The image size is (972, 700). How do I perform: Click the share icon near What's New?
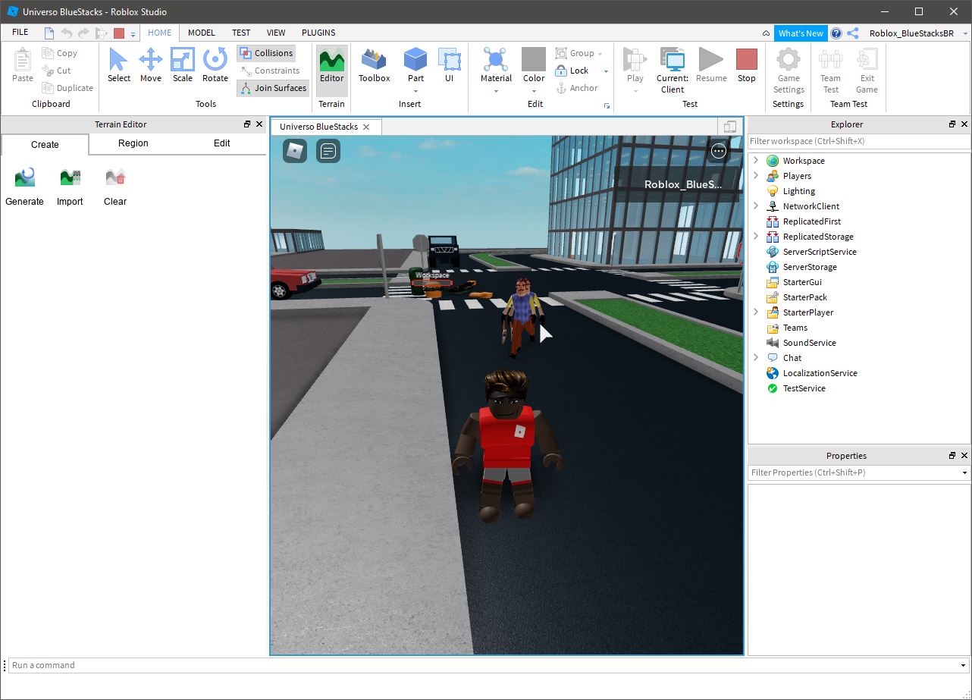coord(853,33)
